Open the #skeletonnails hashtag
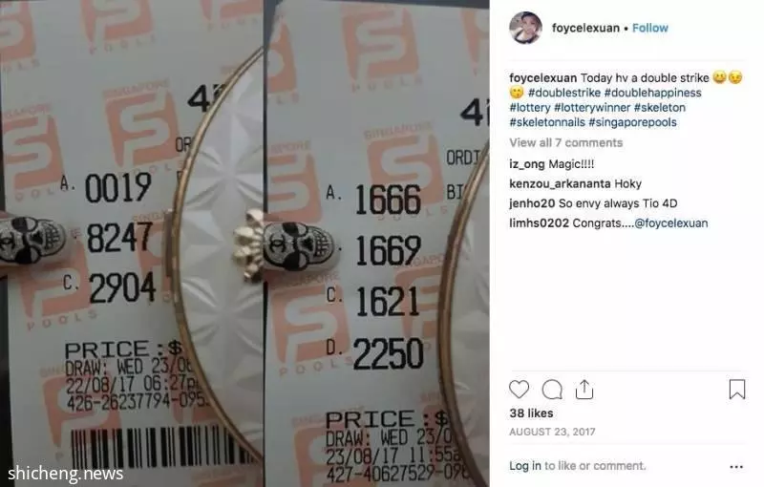 (x=547, y=122)
